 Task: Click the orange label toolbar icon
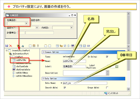click(x=61, y=46)
